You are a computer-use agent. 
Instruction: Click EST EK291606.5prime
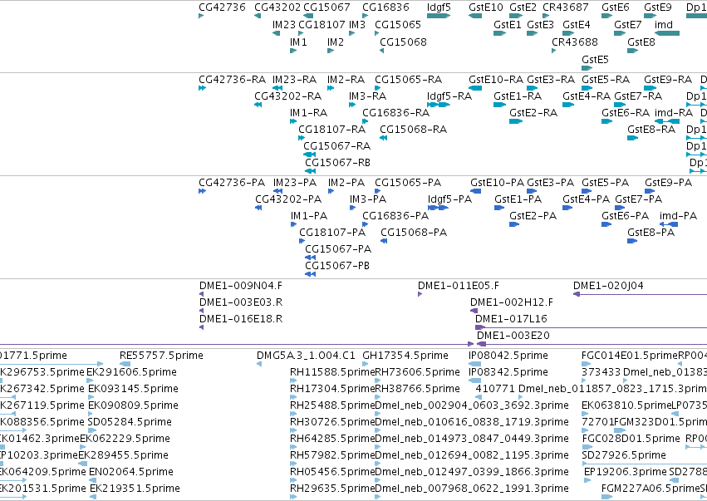131,372
